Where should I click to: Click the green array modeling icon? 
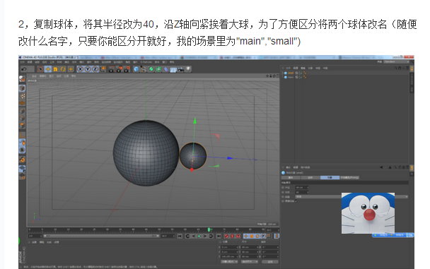(x=158, y=69)
